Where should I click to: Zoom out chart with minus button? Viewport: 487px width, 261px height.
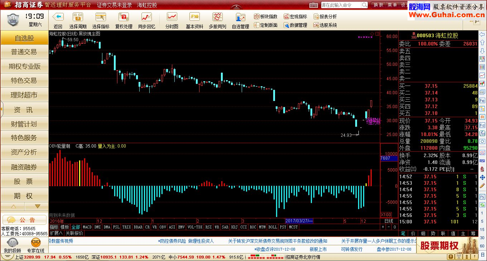tap(389, 227)
